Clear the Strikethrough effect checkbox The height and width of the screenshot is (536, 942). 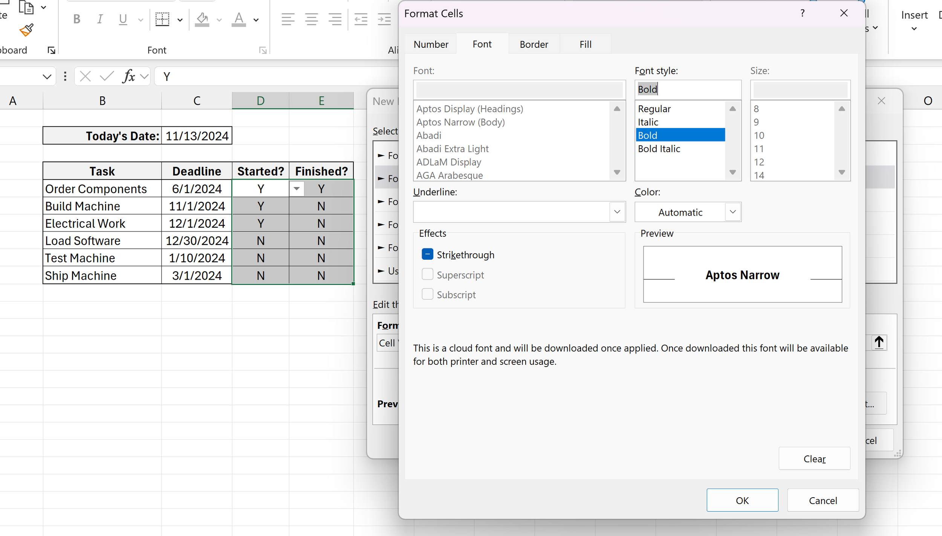pos(427,254)
